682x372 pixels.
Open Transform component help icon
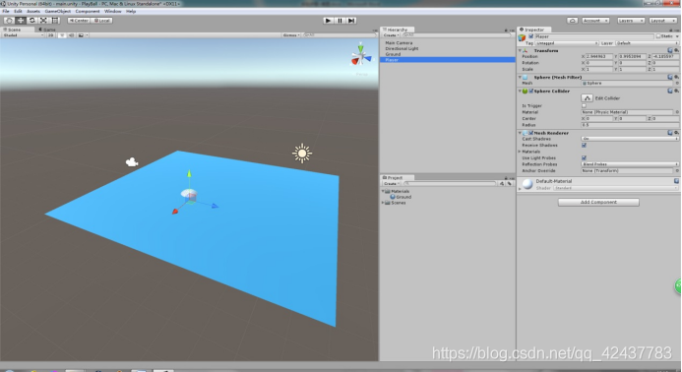click(670, 50)
